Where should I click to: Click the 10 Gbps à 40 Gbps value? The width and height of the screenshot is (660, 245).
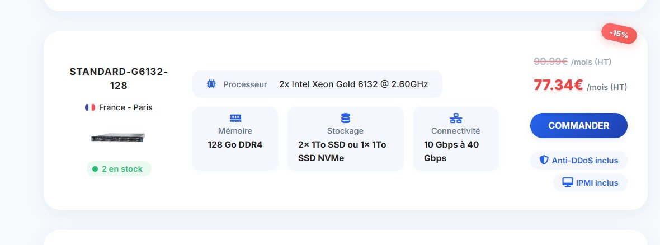[451, 152]
